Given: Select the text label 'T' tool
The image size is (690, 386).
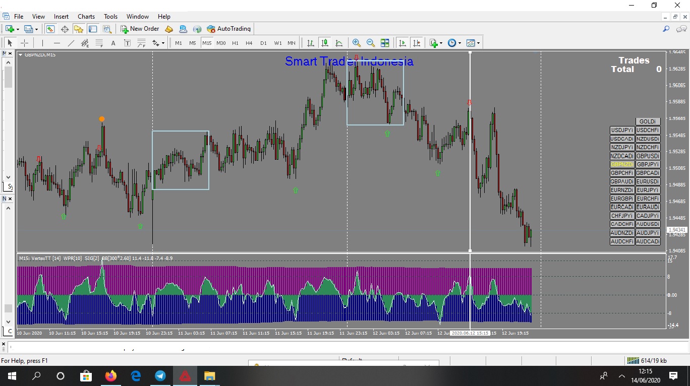Looking at the screenshot, I should click(127, 43).
